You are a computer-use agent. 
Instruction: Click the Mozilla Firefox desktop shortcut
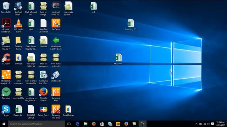[x=43, y=95]
